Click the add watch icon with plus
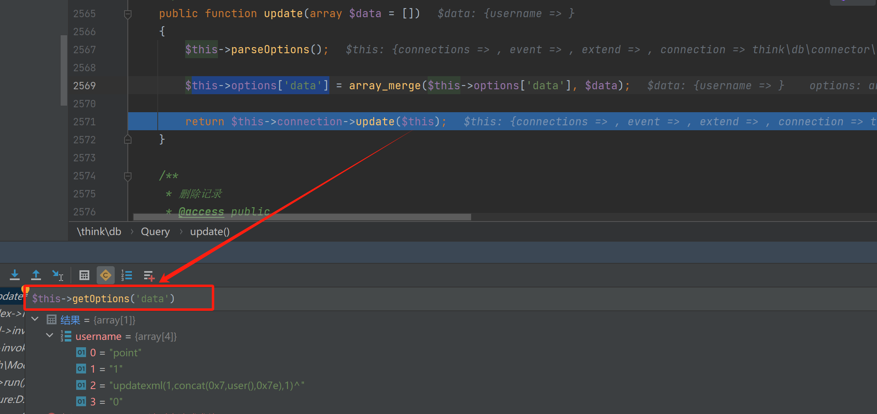This screenshot has width=877, height=414. pos(149,276)
